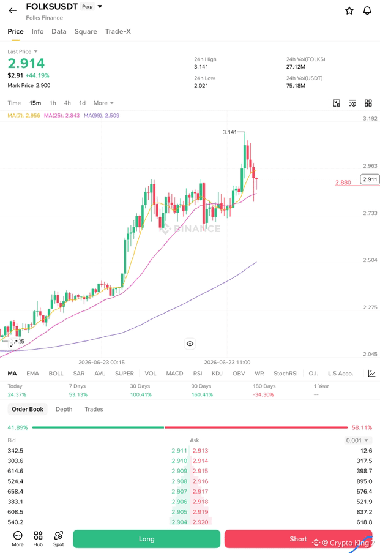This screenshot has height=553, width=380.
Task: Enable the WR sub-indicator
Action: pos(259,374)
